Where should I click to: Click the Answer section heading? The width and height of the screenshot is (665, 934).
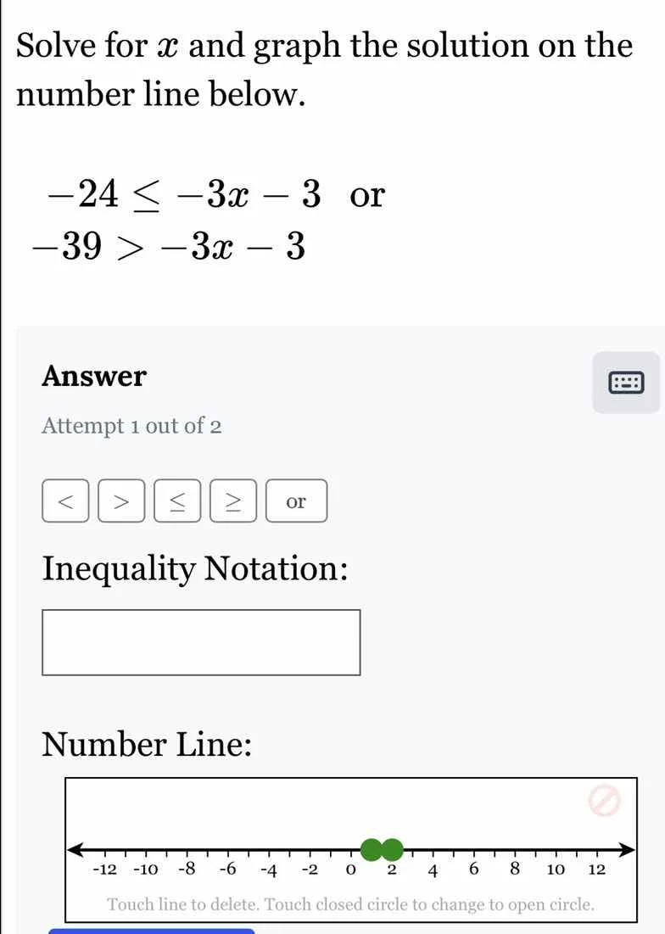(x=94, y=376)
